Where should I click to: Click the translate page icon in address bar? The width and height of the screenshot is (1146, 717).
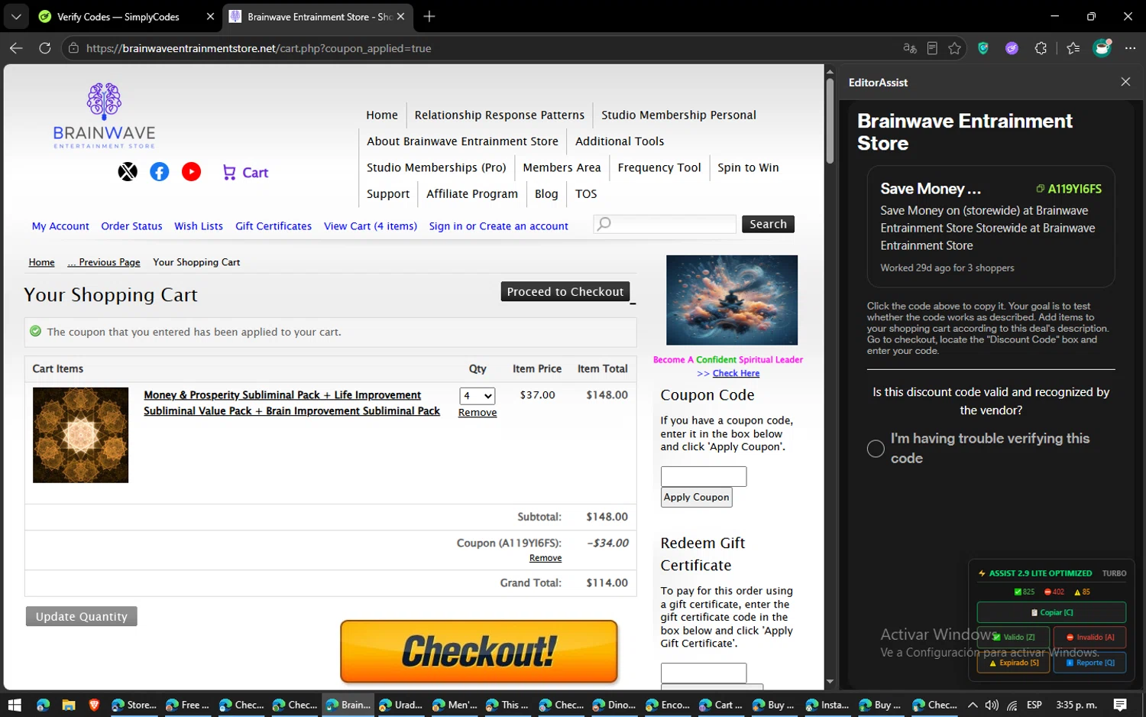click(x=909, y=48)
